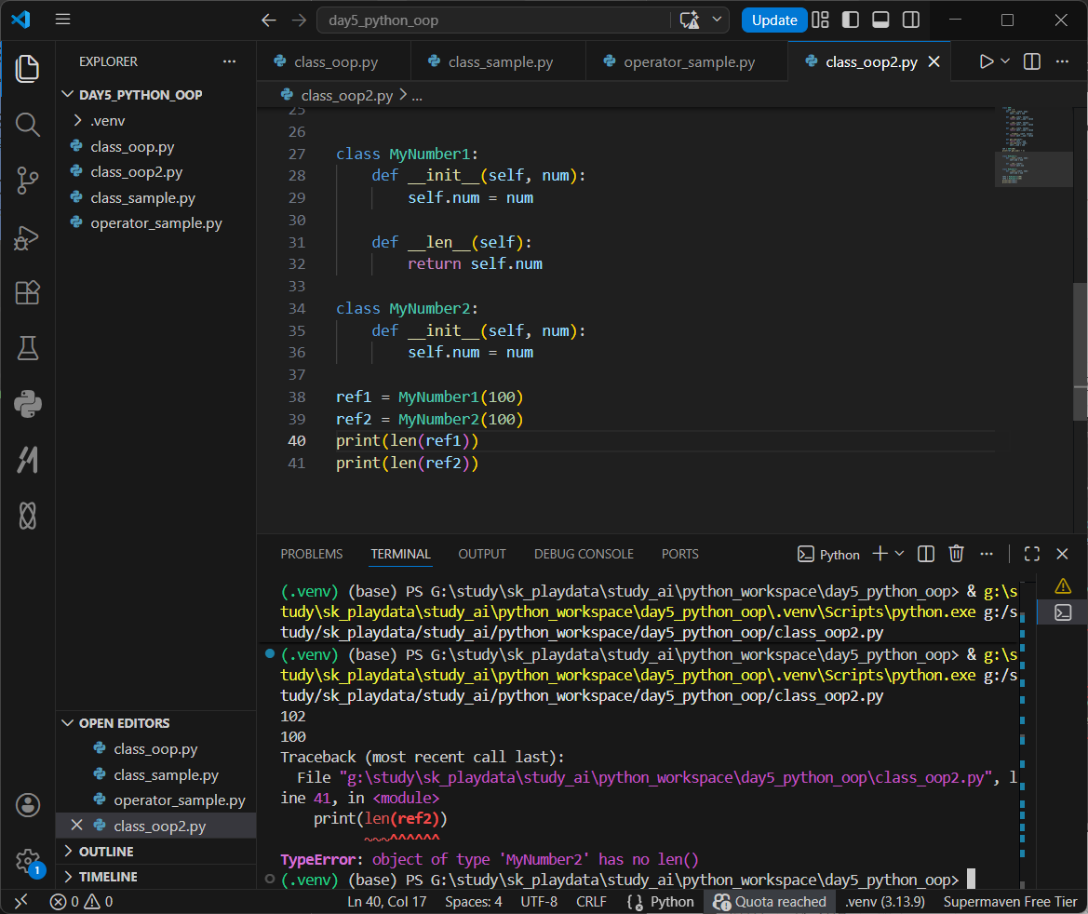Click the editor minimap

coord(1033,146)
